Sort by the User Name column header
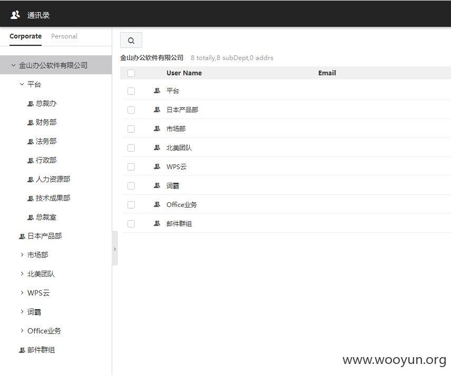451x375 pixels. [184, 73]
